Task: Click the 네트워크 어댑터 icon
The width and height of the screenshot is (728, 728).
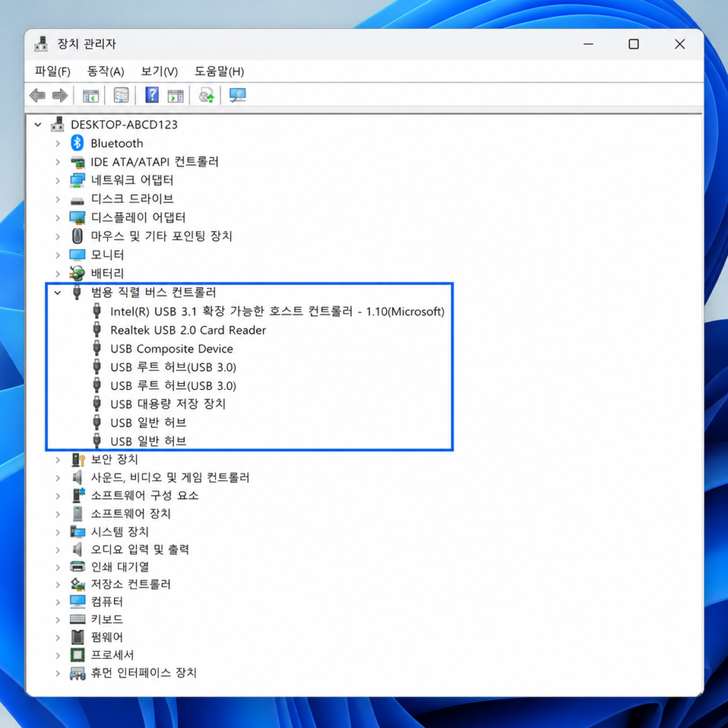Action: coord(77,180)
